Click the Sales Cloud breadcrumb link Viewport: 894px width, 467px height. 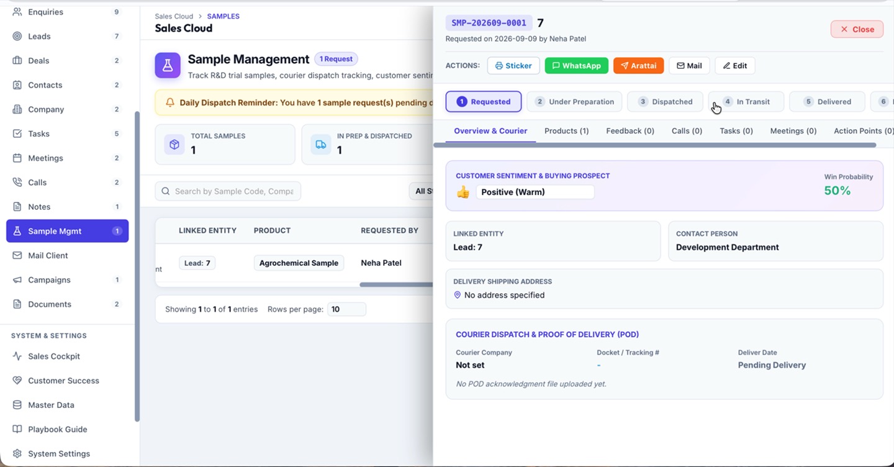174,16
